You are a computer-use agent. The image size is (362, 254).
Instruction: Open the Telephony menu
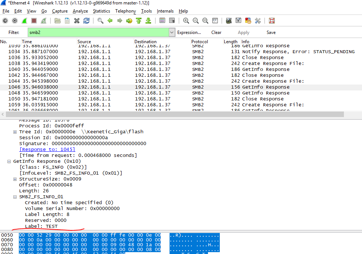pos(126,11)
